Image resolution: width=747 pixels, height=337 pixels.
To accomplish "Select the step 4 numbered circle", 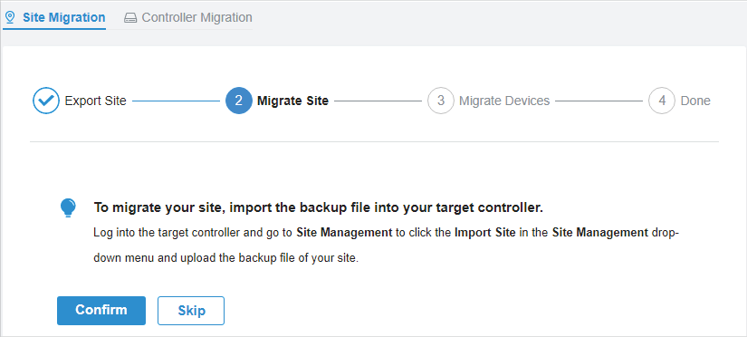I will point(662,101).
